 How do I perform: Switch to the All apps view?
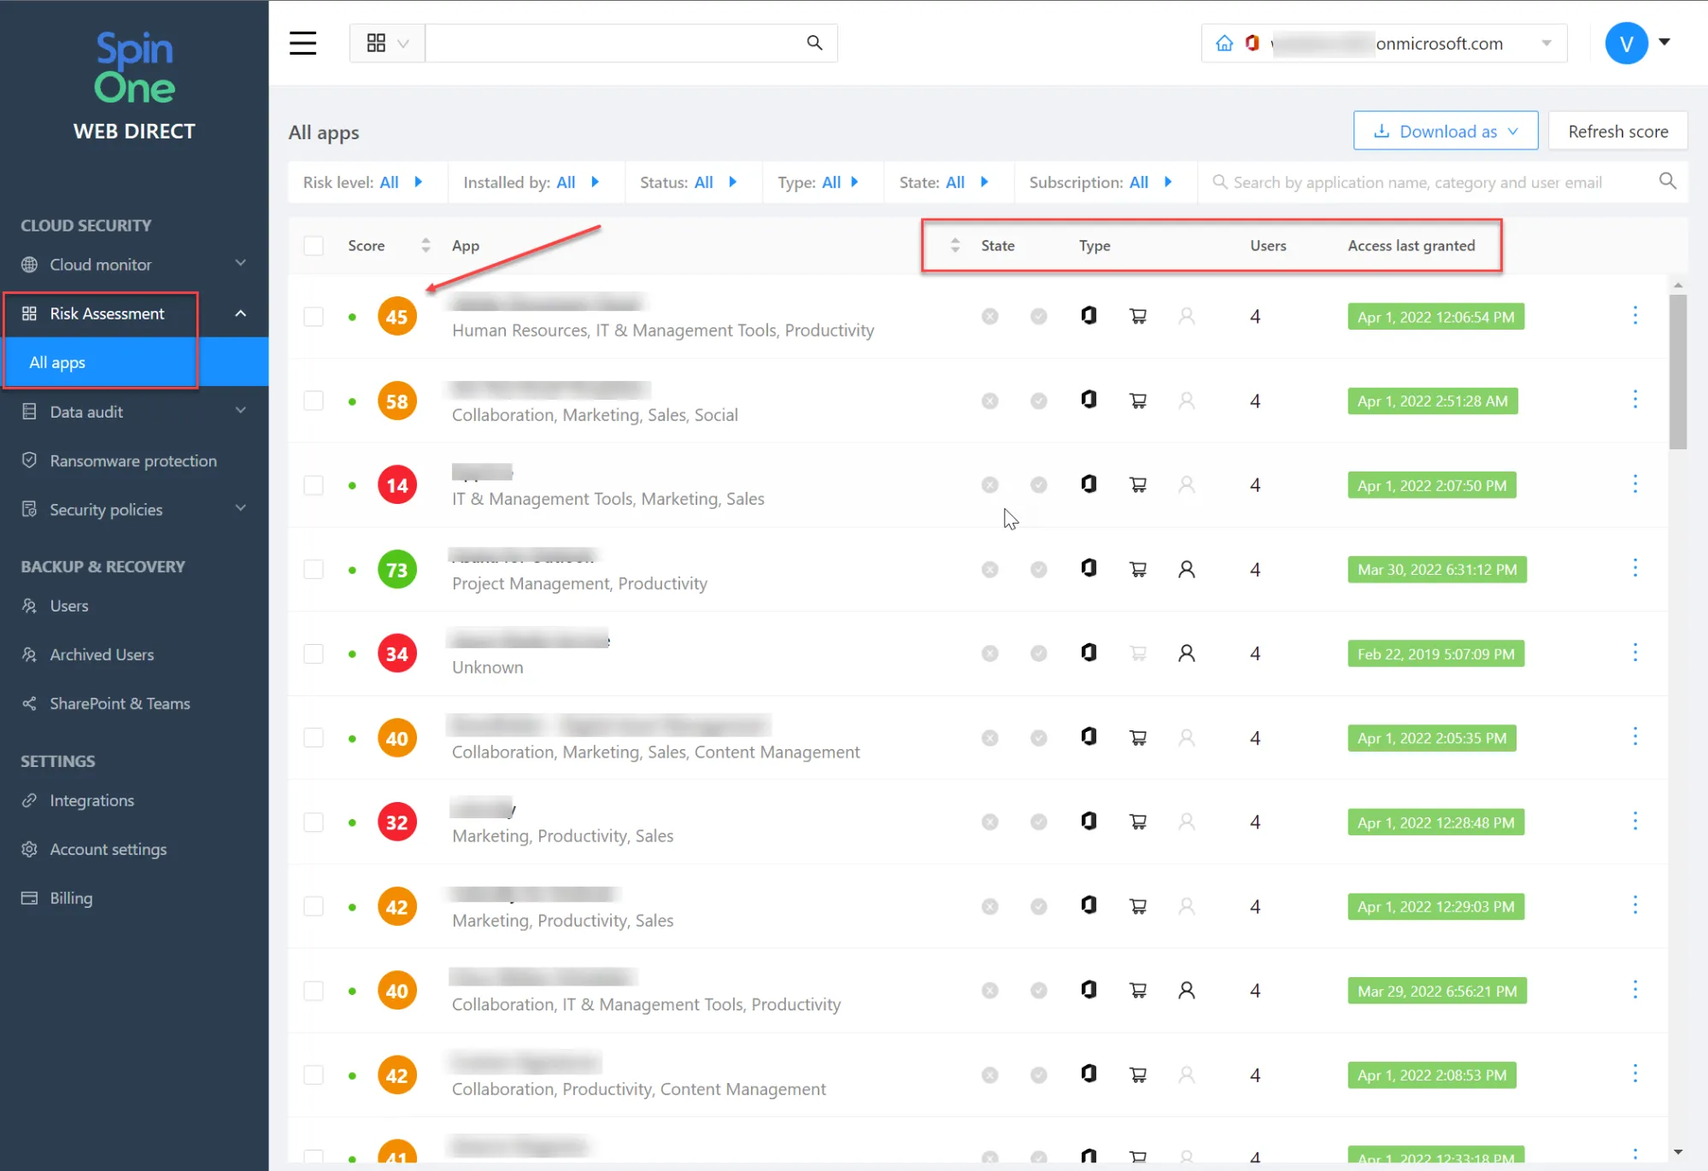tap(57, 361)
